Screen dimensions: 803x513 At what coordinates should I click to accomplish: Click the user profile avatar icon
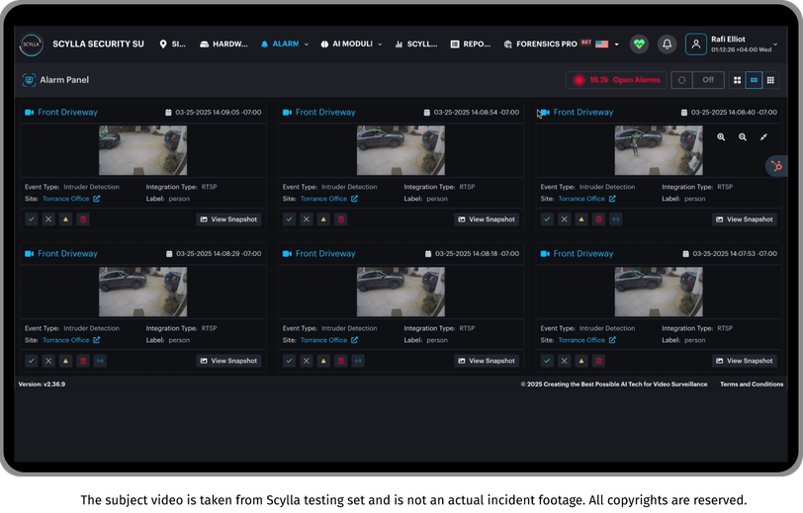(696, 44)
